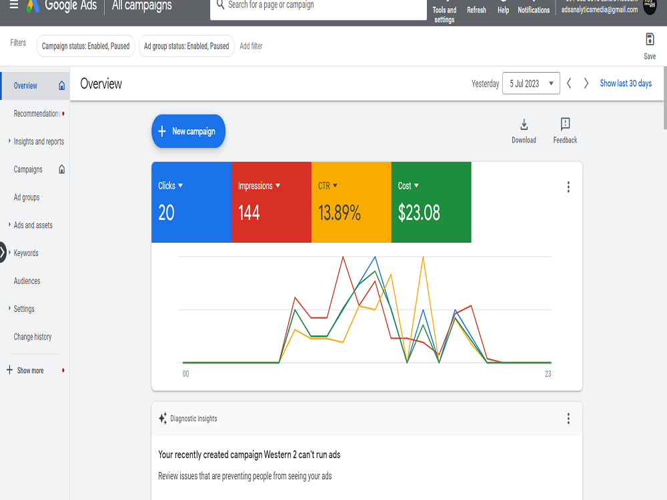Image resolution: width=667 pixels, height=500 pixels.
Task: Download the overview report
Action: (x=524, y=131)
